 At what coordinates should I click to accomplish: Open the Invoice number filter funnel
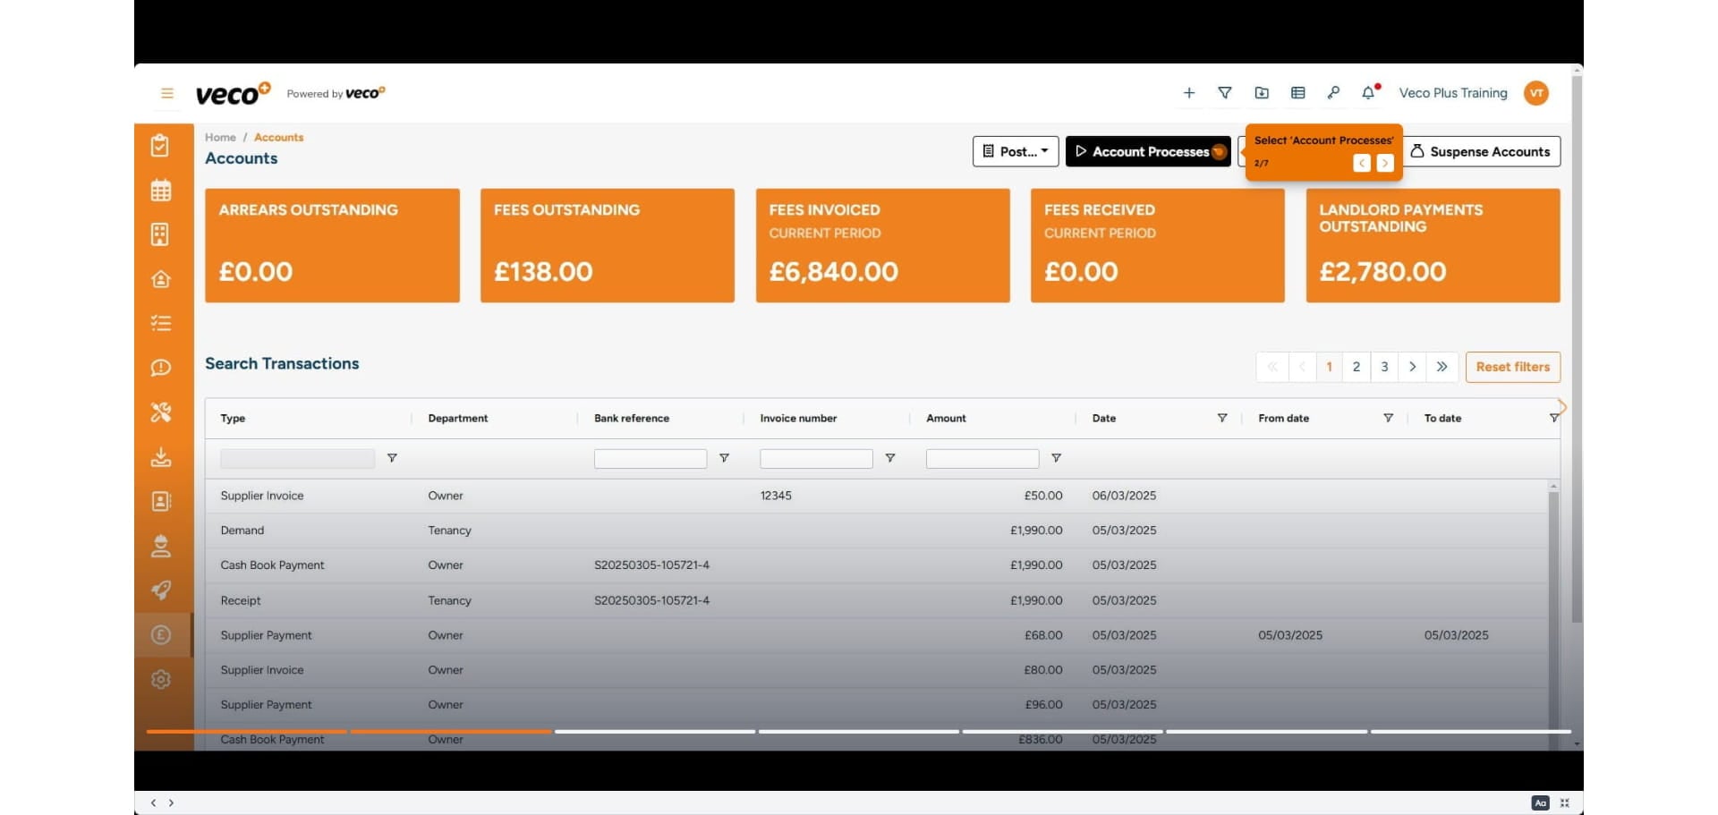click(890, 458)
